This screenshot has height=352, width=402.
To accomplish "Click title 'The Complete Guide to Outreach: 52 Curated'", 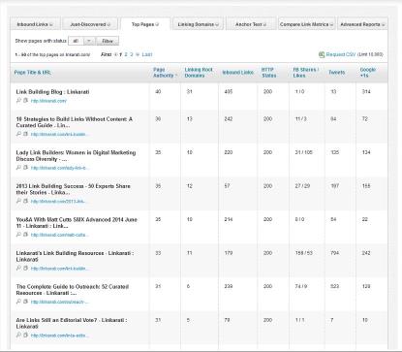I will pyautogui.click(x=73, y=290).
